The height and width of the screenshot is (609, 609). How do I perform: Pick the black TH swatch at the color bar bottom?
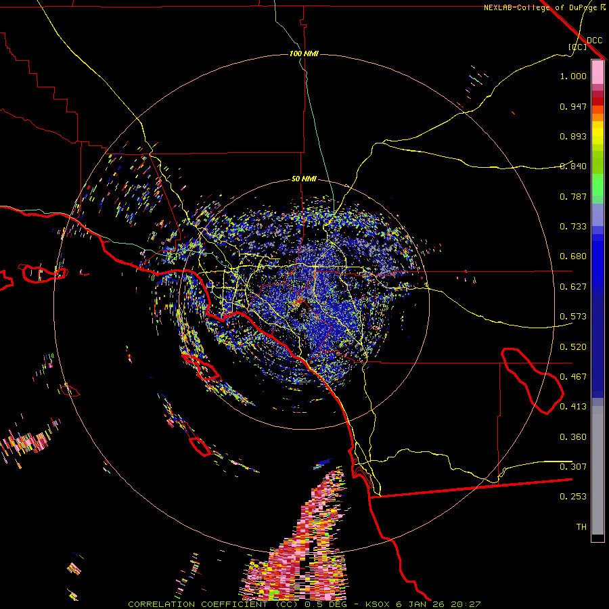pos(597,538)
